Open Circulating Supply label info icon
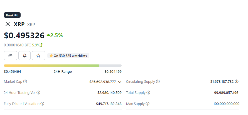248x115 pixels. pos(158,82)
